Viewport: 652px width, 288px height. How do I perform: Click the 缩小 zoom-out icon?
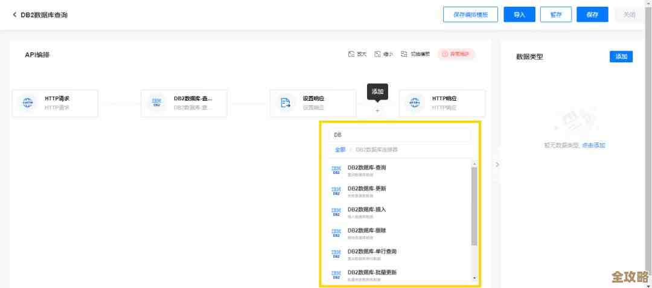coord(377,54)
